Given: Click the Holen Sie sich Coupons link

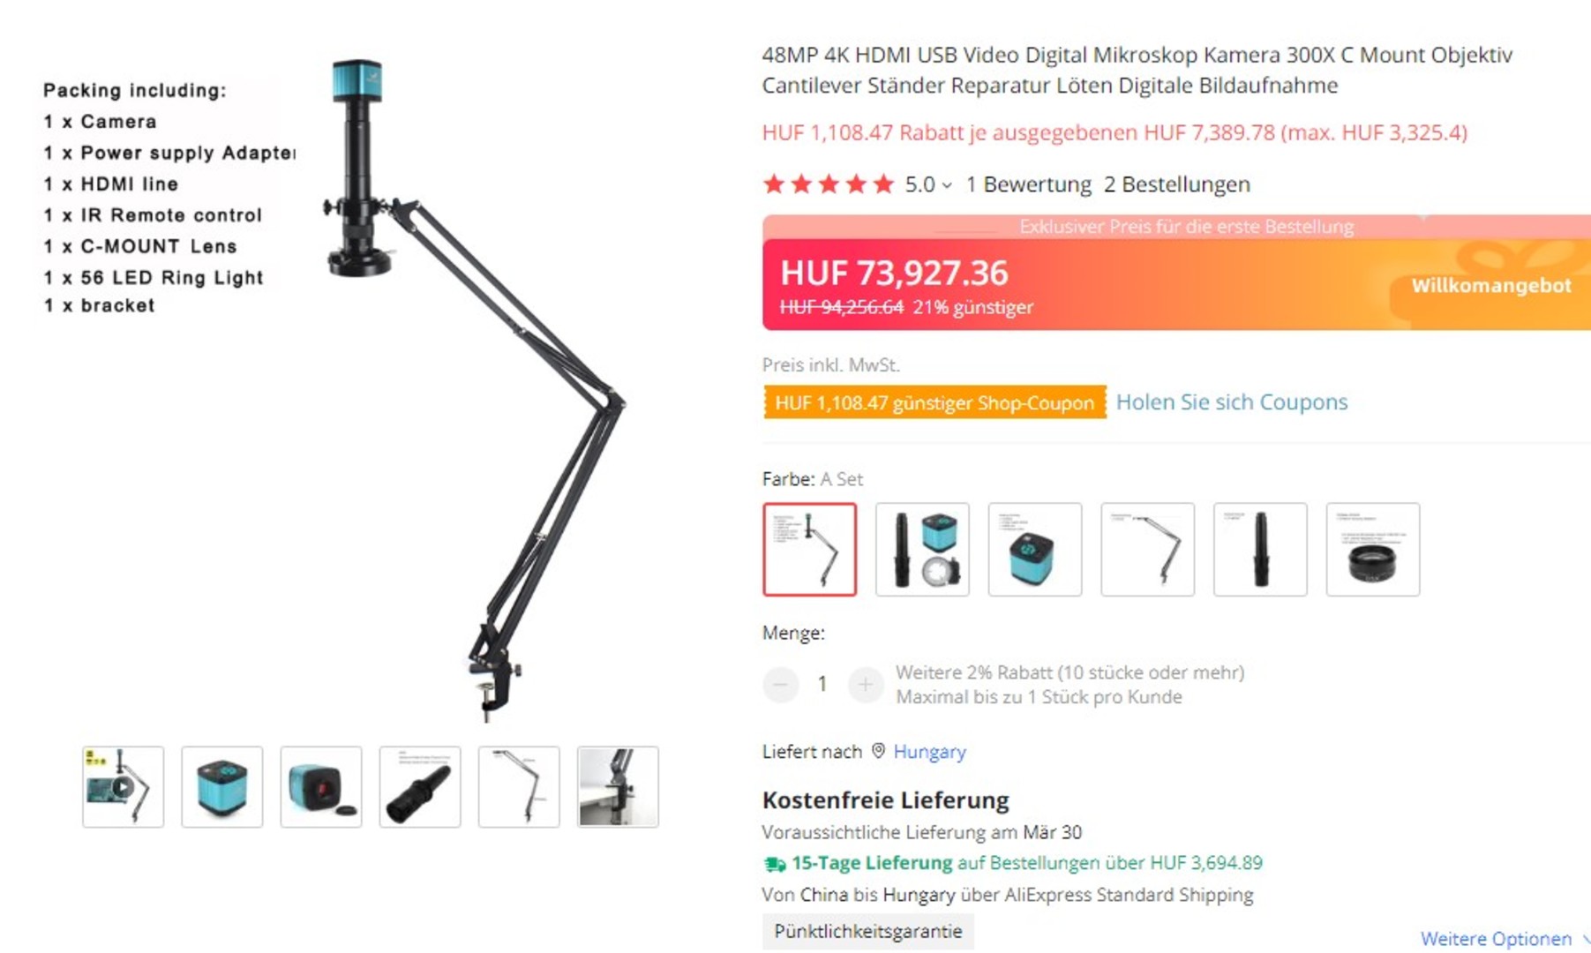Looking at the screenshot, I should click(x=1232, y=401).
